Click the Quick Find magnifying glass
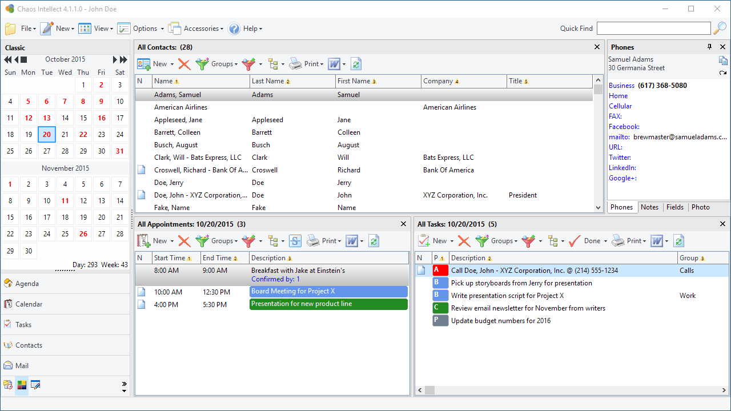Screen dimensions: 731x411 coord(720,28)
